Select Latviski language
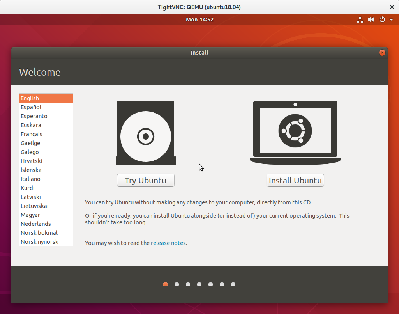 [x=46, y=197]
